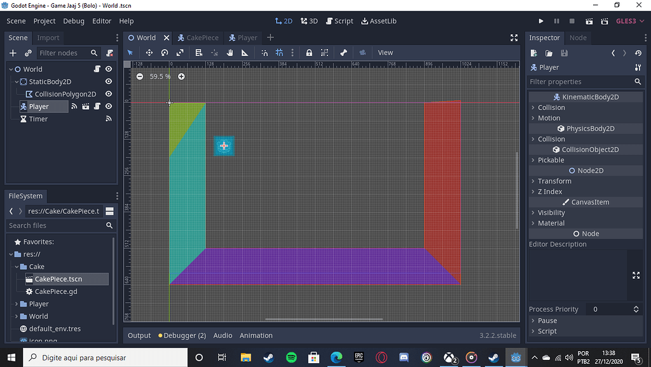Screen dimensions: 651x367
Task: Play the project
Action: point(541,21)
